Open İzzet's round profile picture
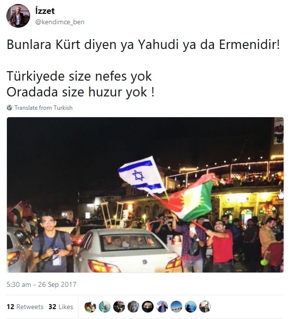 point(18,16)
